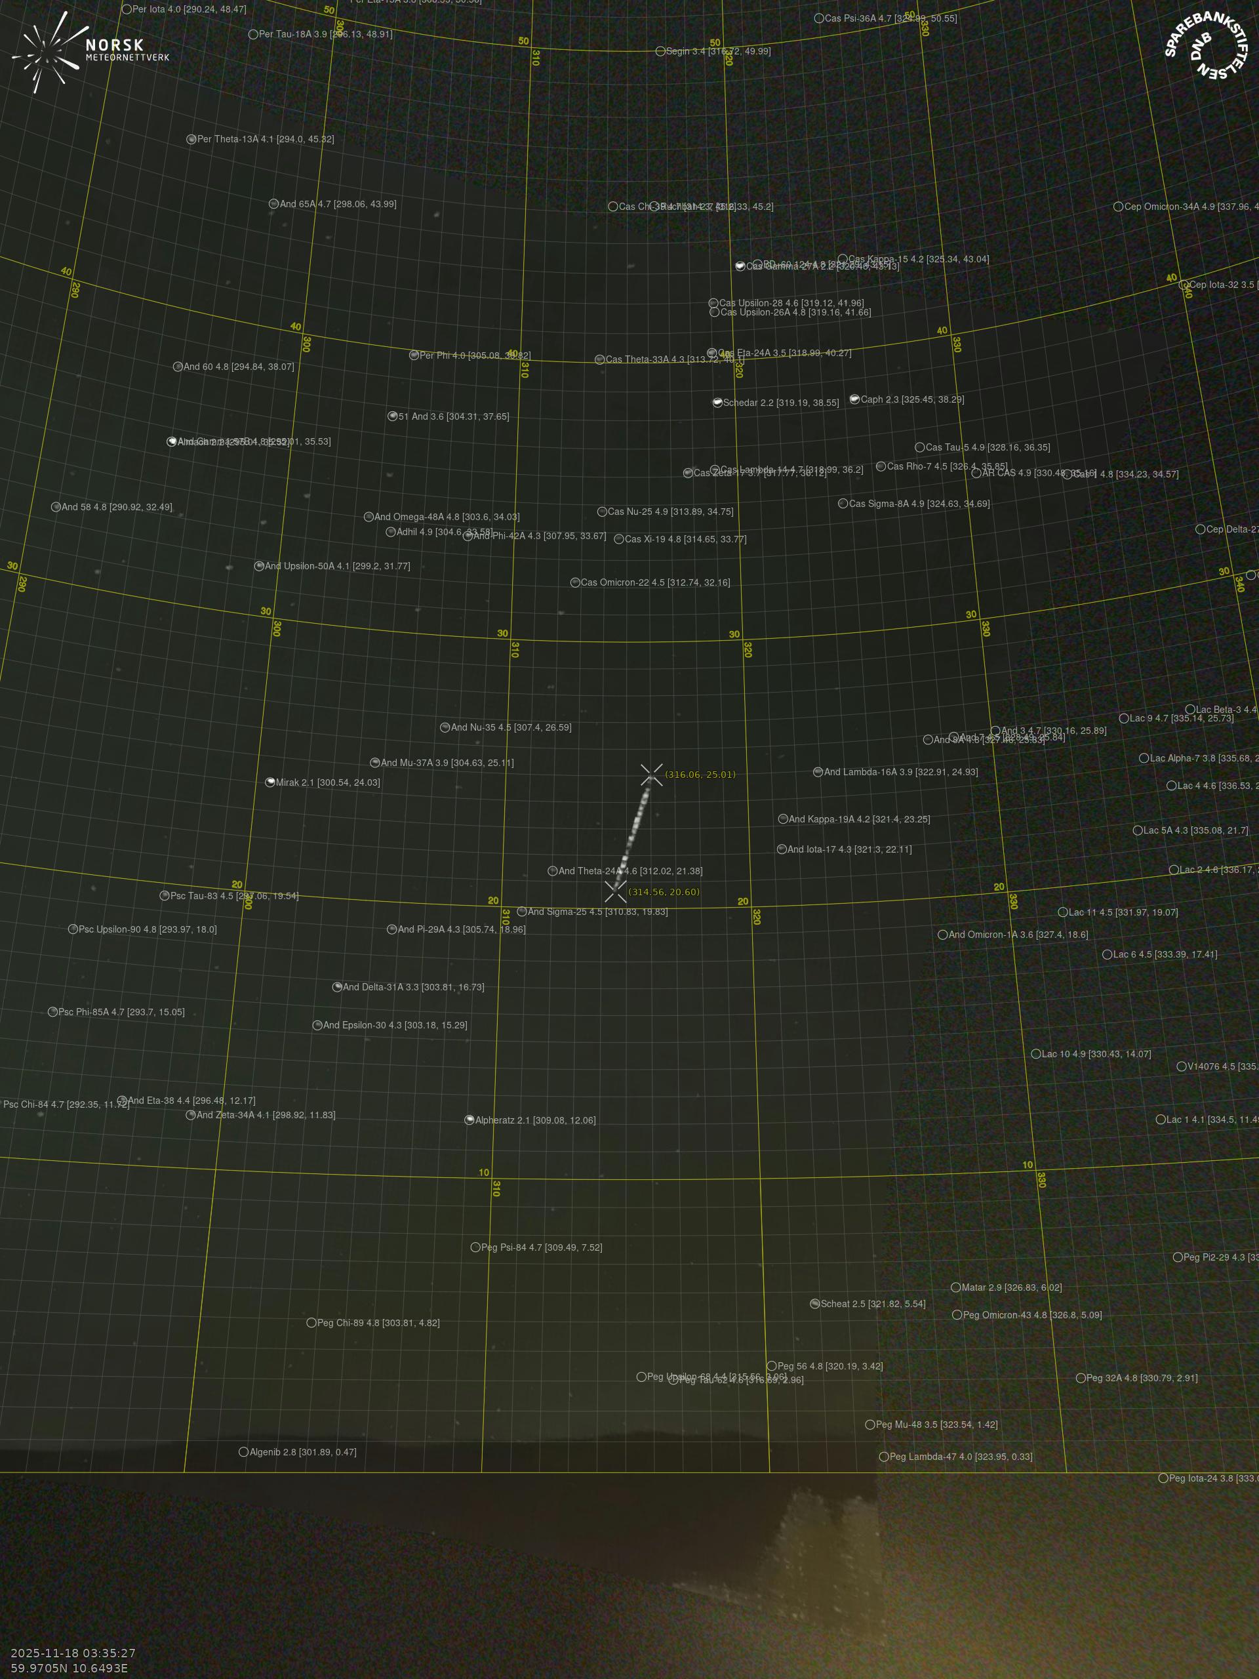Click the Alpheratz star circle marker
This screenshot has height=1679, width=1259.
(469, 1120)
